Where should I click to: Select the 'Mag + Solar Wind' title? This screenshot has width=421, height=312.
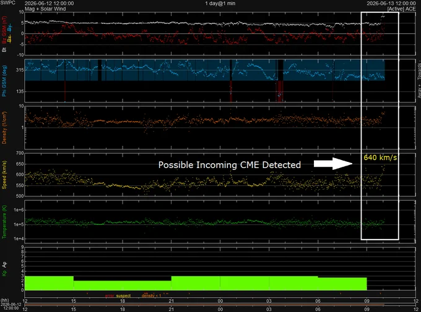[x=45, y=9]
